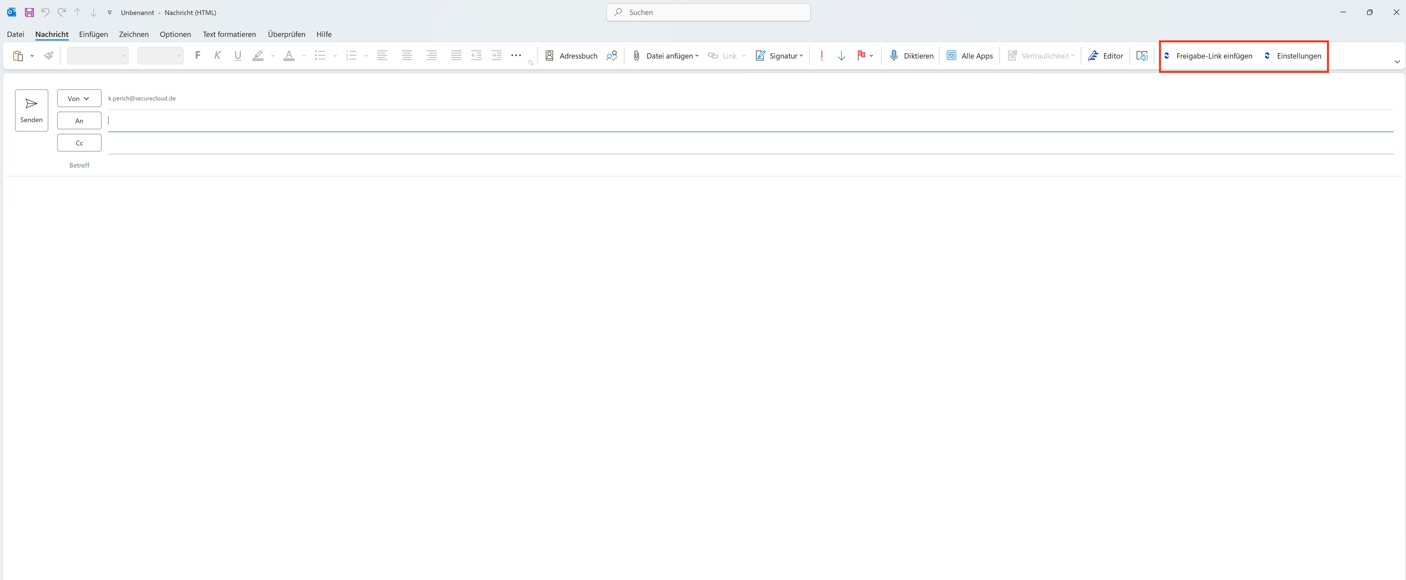Open Adressbuch address book
The height and width of the screenshot is (580, 1406).
(571, 56)
